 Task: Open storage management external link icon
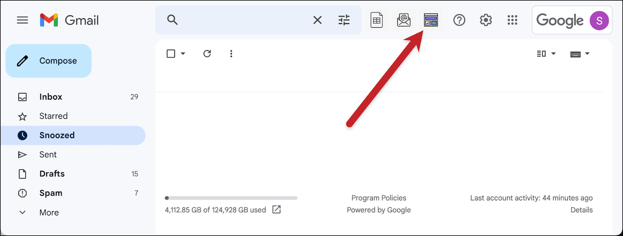(276, 210)
